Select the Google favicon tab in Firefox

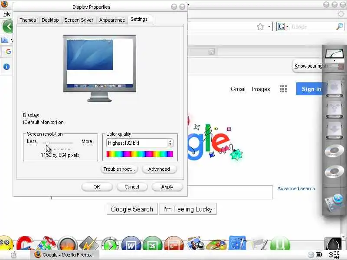pos(8,52)
